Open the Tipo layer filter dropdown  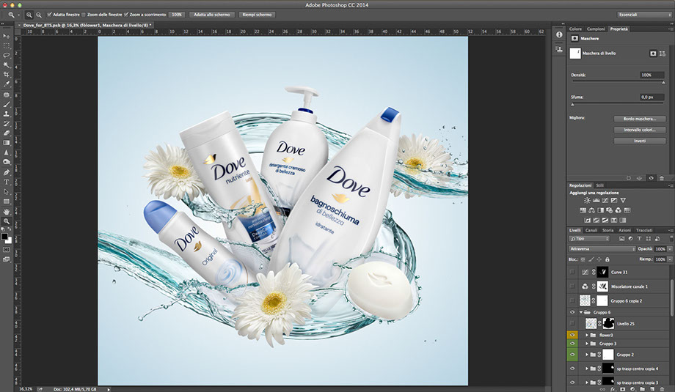(x=589, y=239)
